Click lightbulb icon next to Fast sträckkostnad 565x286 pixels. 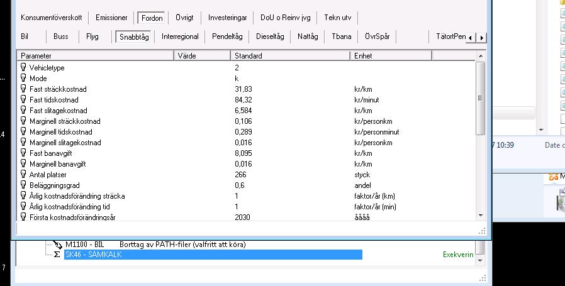[x=23, y=89]
